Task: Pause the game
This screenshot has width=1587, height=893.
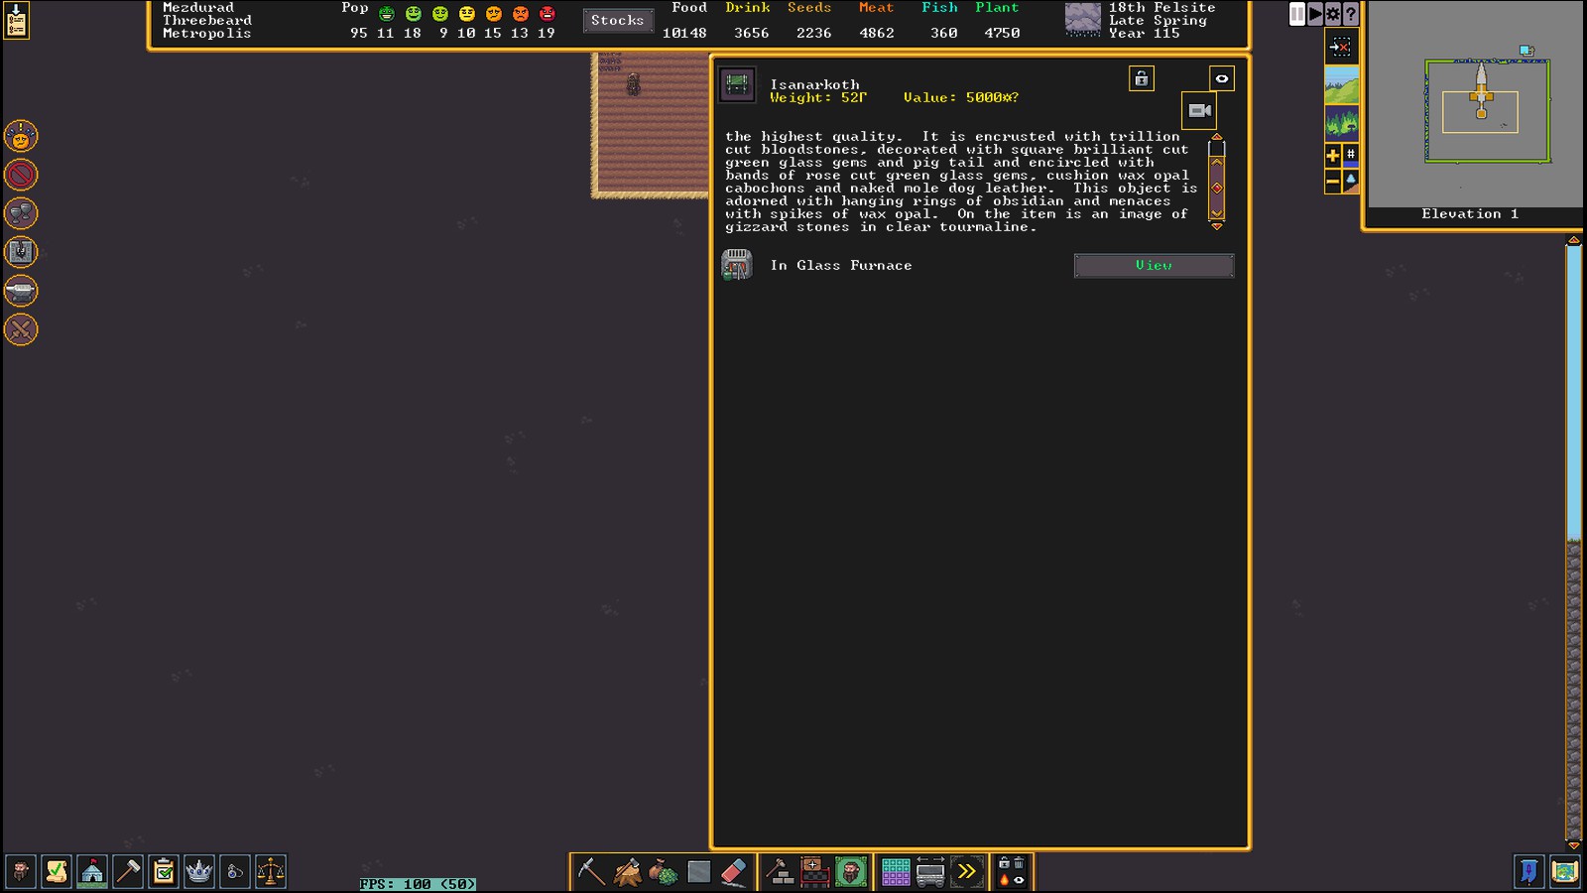Action: coord(1296,14)
